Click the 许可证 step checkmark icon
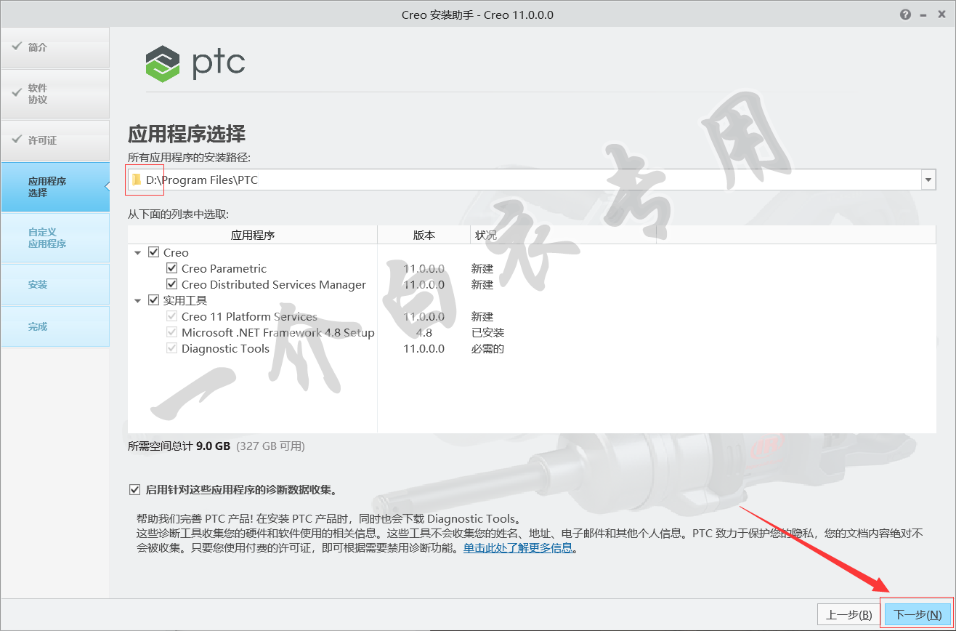The image size is (956, 631). point(17,140)
